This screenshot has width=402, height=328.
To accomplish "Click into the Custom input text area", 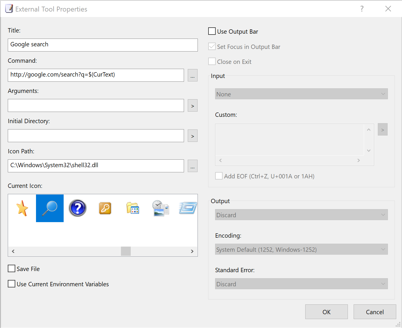I will click(x=289, y=140).
